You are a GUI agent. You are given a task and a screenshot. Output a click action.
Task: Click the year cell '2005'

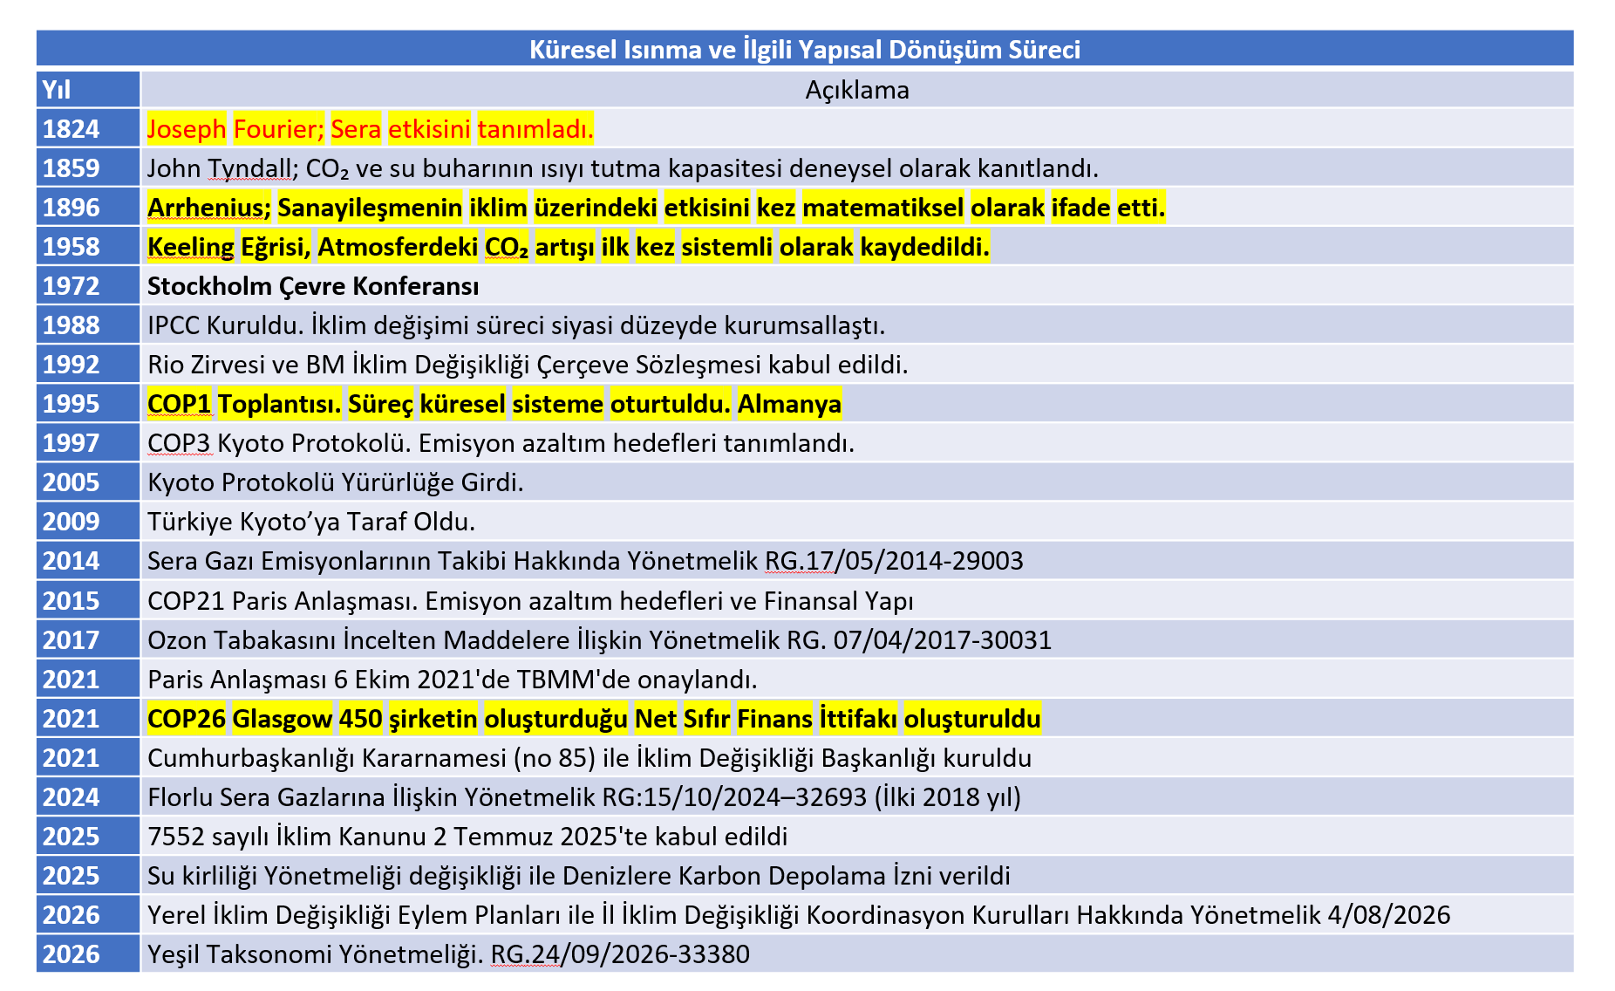88,482
